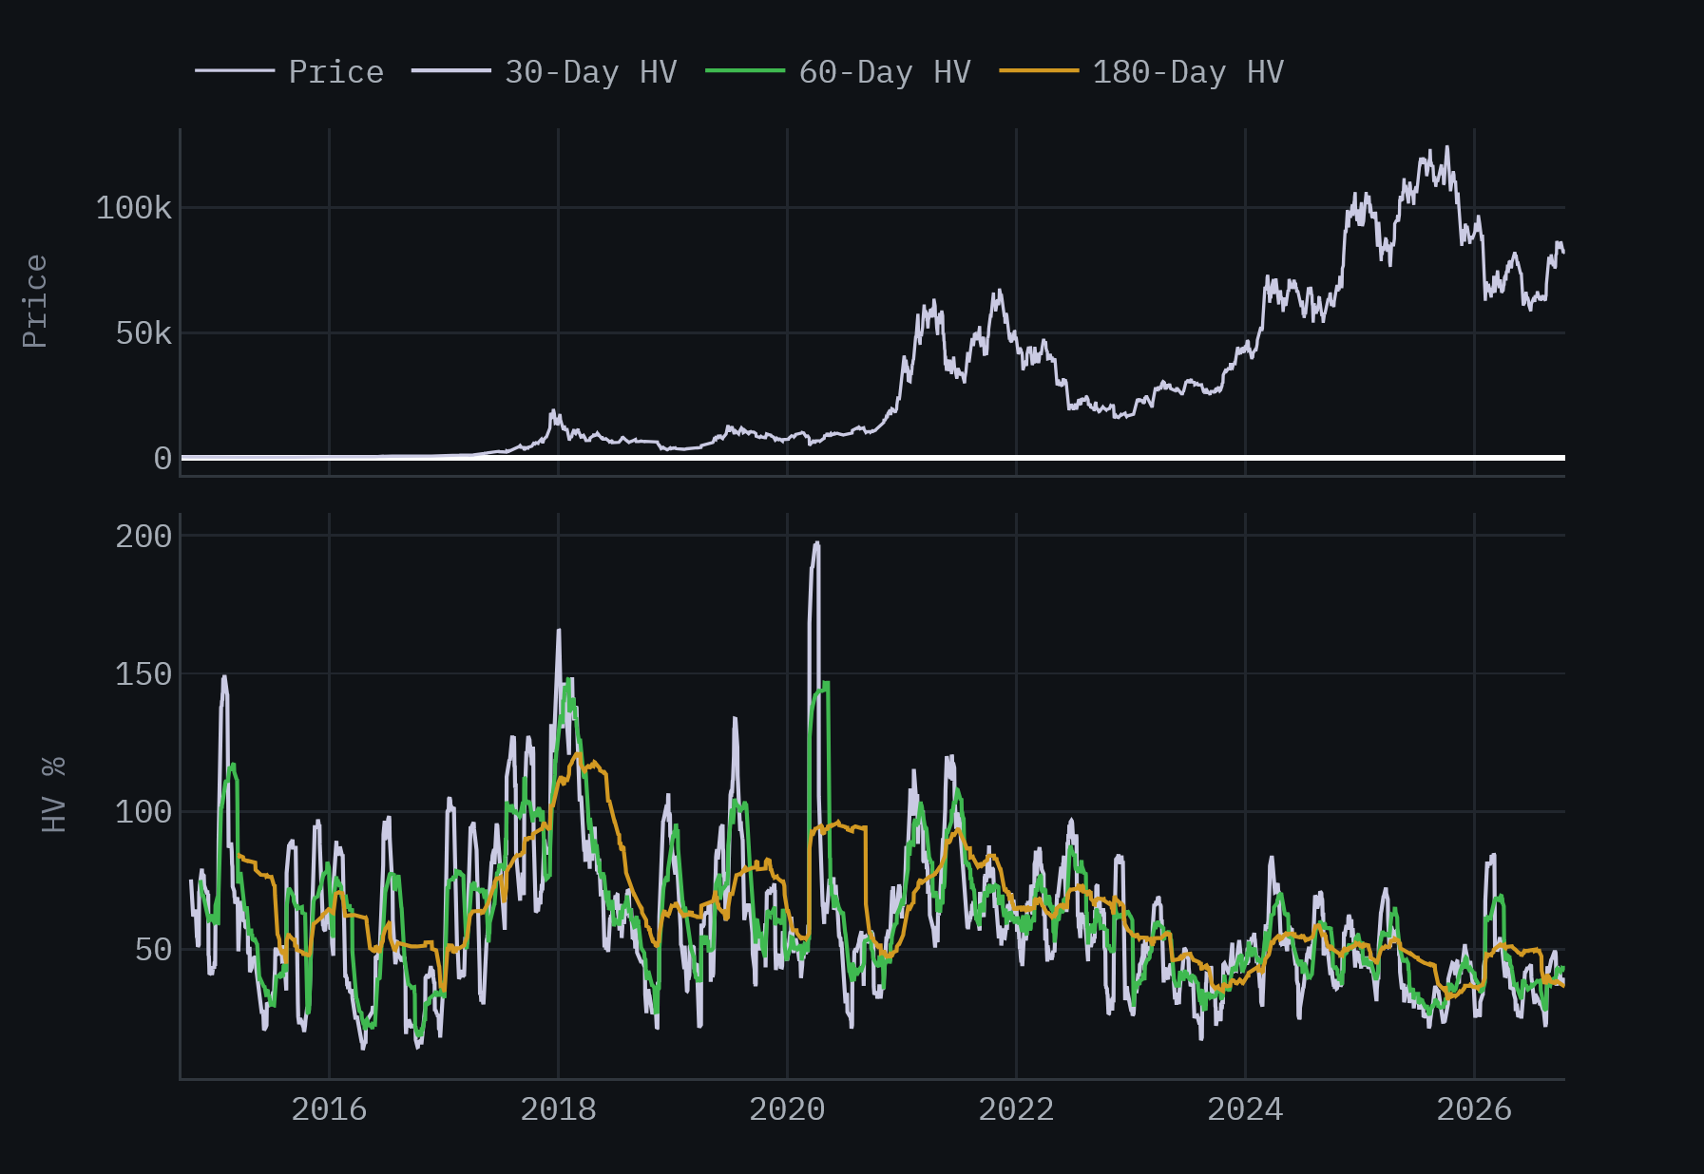Click the 2024 x-axis label
Image resolution: width=1704 pixels, height=1174 pixels.
[1245, 1109]
